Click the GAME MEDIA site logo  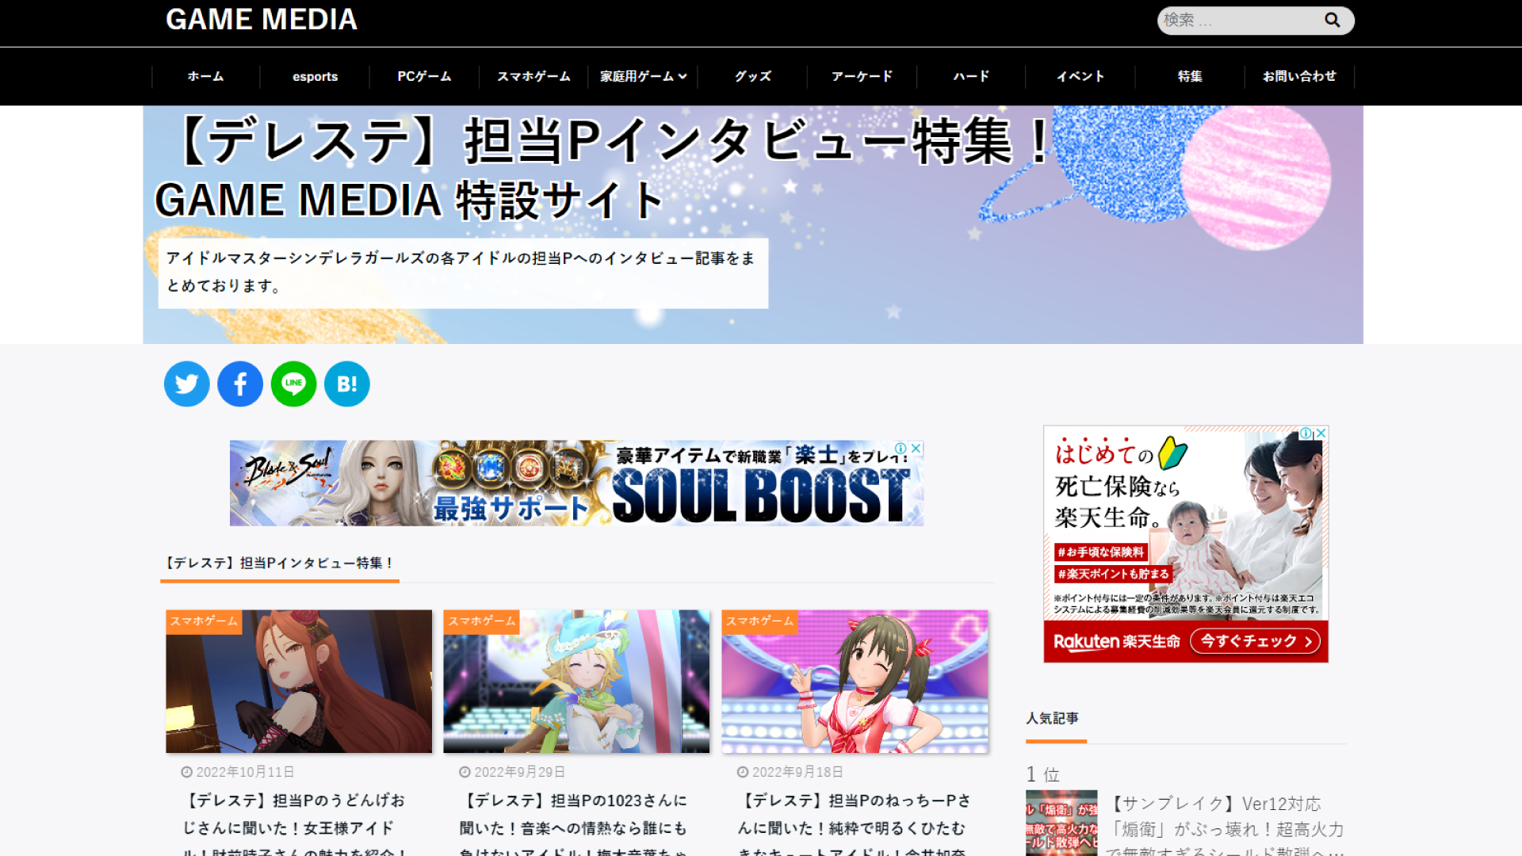pos(262,20)
